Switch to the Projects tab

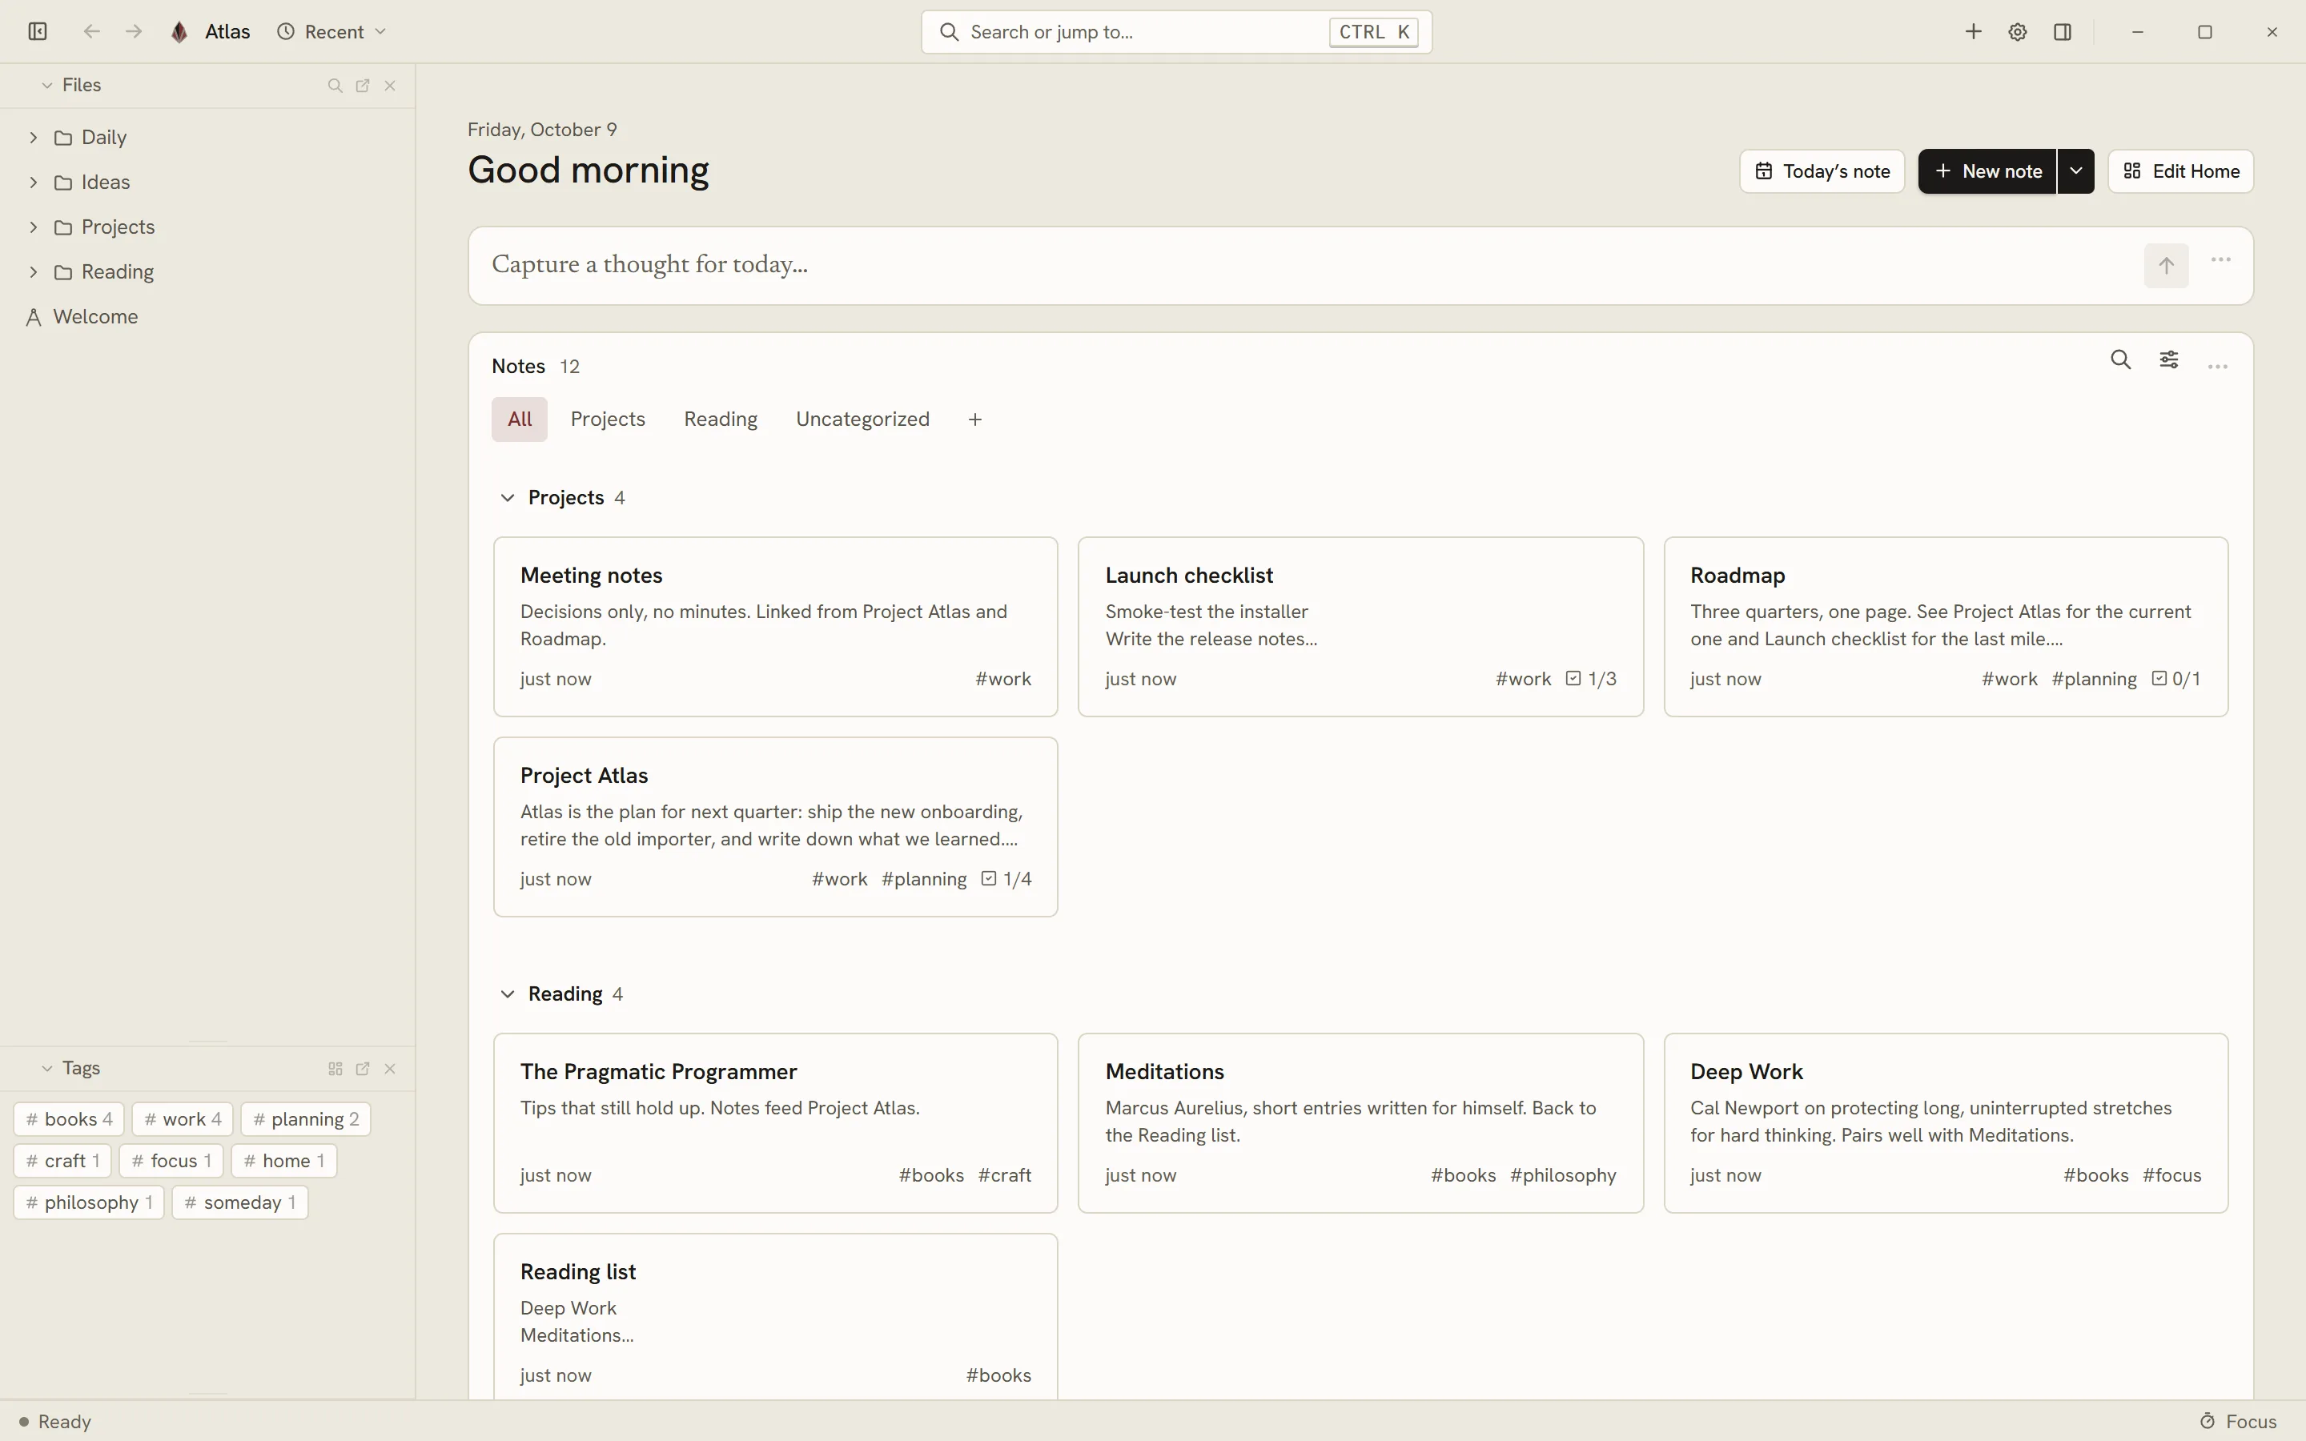tap(608, 419)
